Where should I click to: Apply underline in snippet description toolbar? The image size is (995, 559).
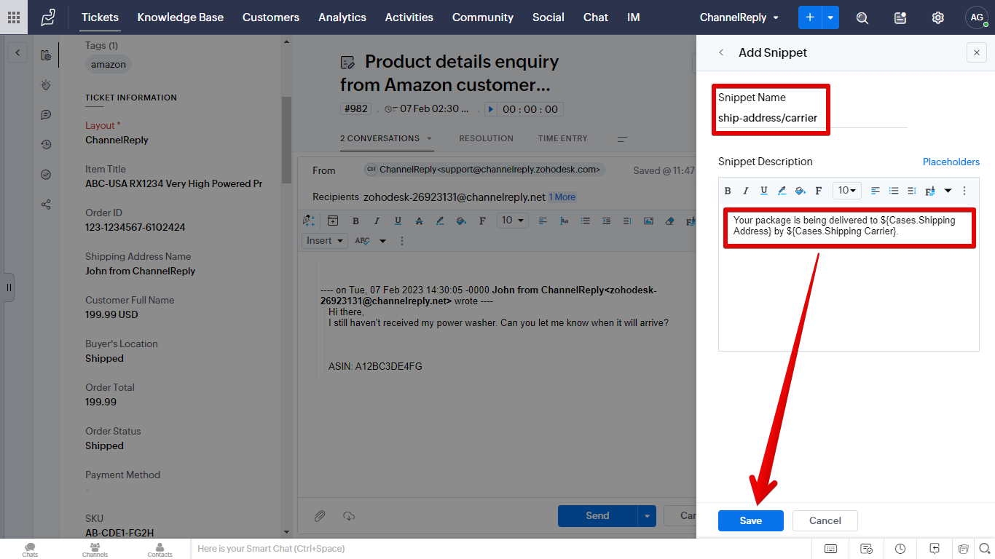tap(763, 191)
